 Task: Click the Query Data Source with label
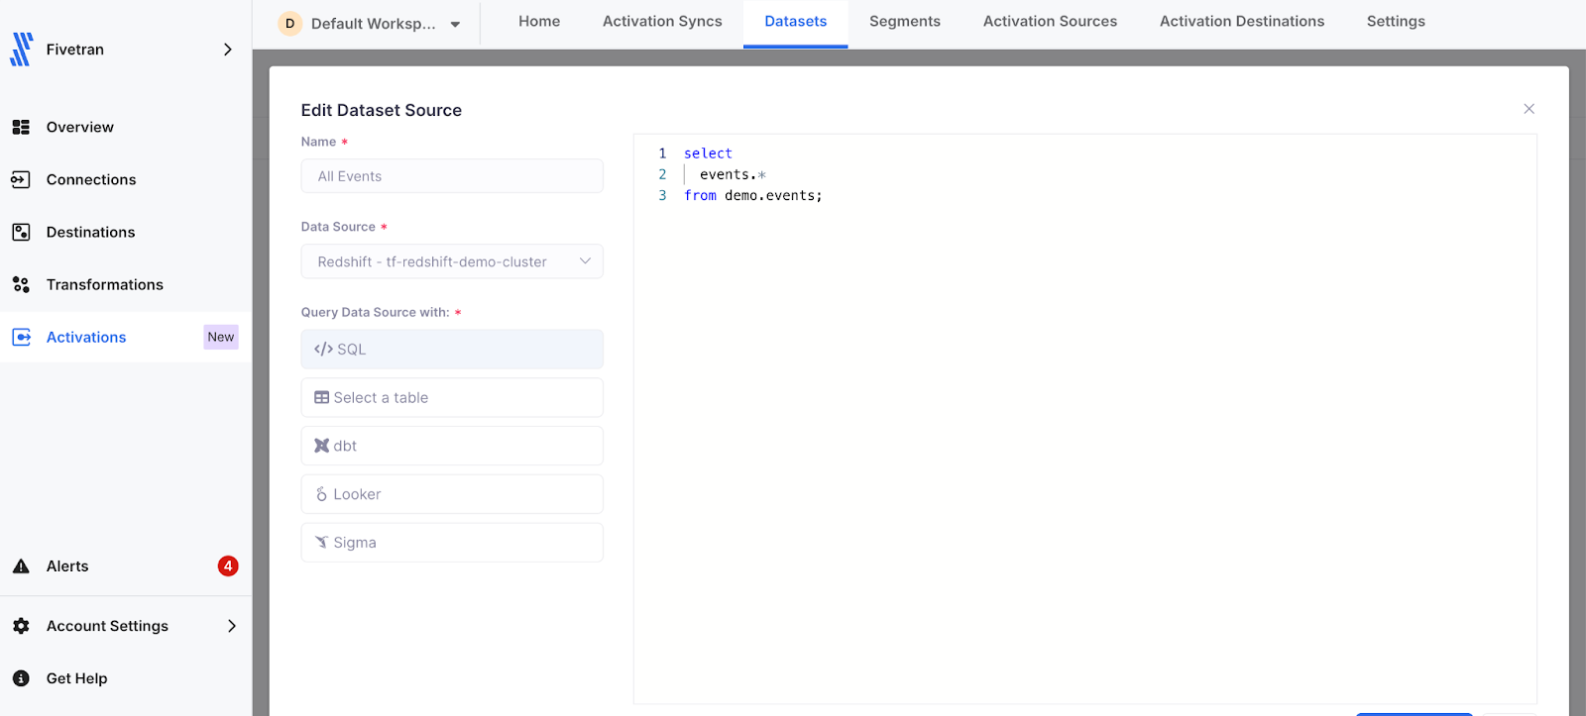pyautogui.click(x=375, y=312)
